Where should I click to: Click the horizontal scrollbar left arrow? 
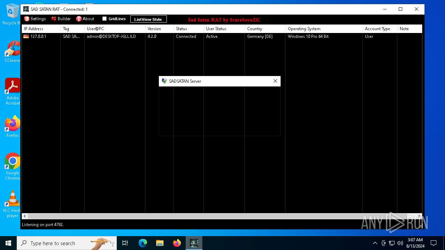[25, 216]
